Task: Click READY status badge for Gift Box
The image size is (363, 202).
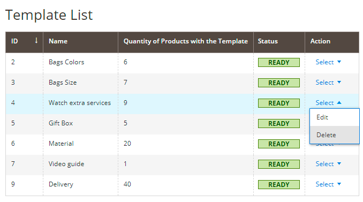Action: (x=279, y=123)
